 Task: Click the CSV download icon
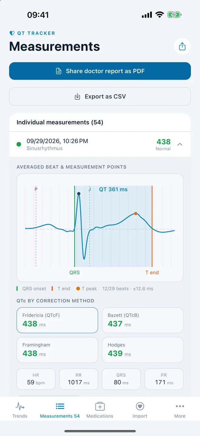point(78,97)
